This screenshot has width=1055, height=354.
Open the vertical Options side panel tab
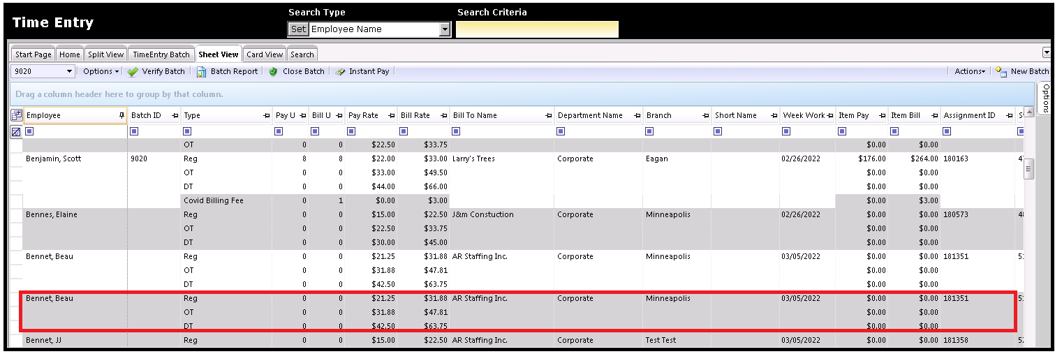point(1045,98)
